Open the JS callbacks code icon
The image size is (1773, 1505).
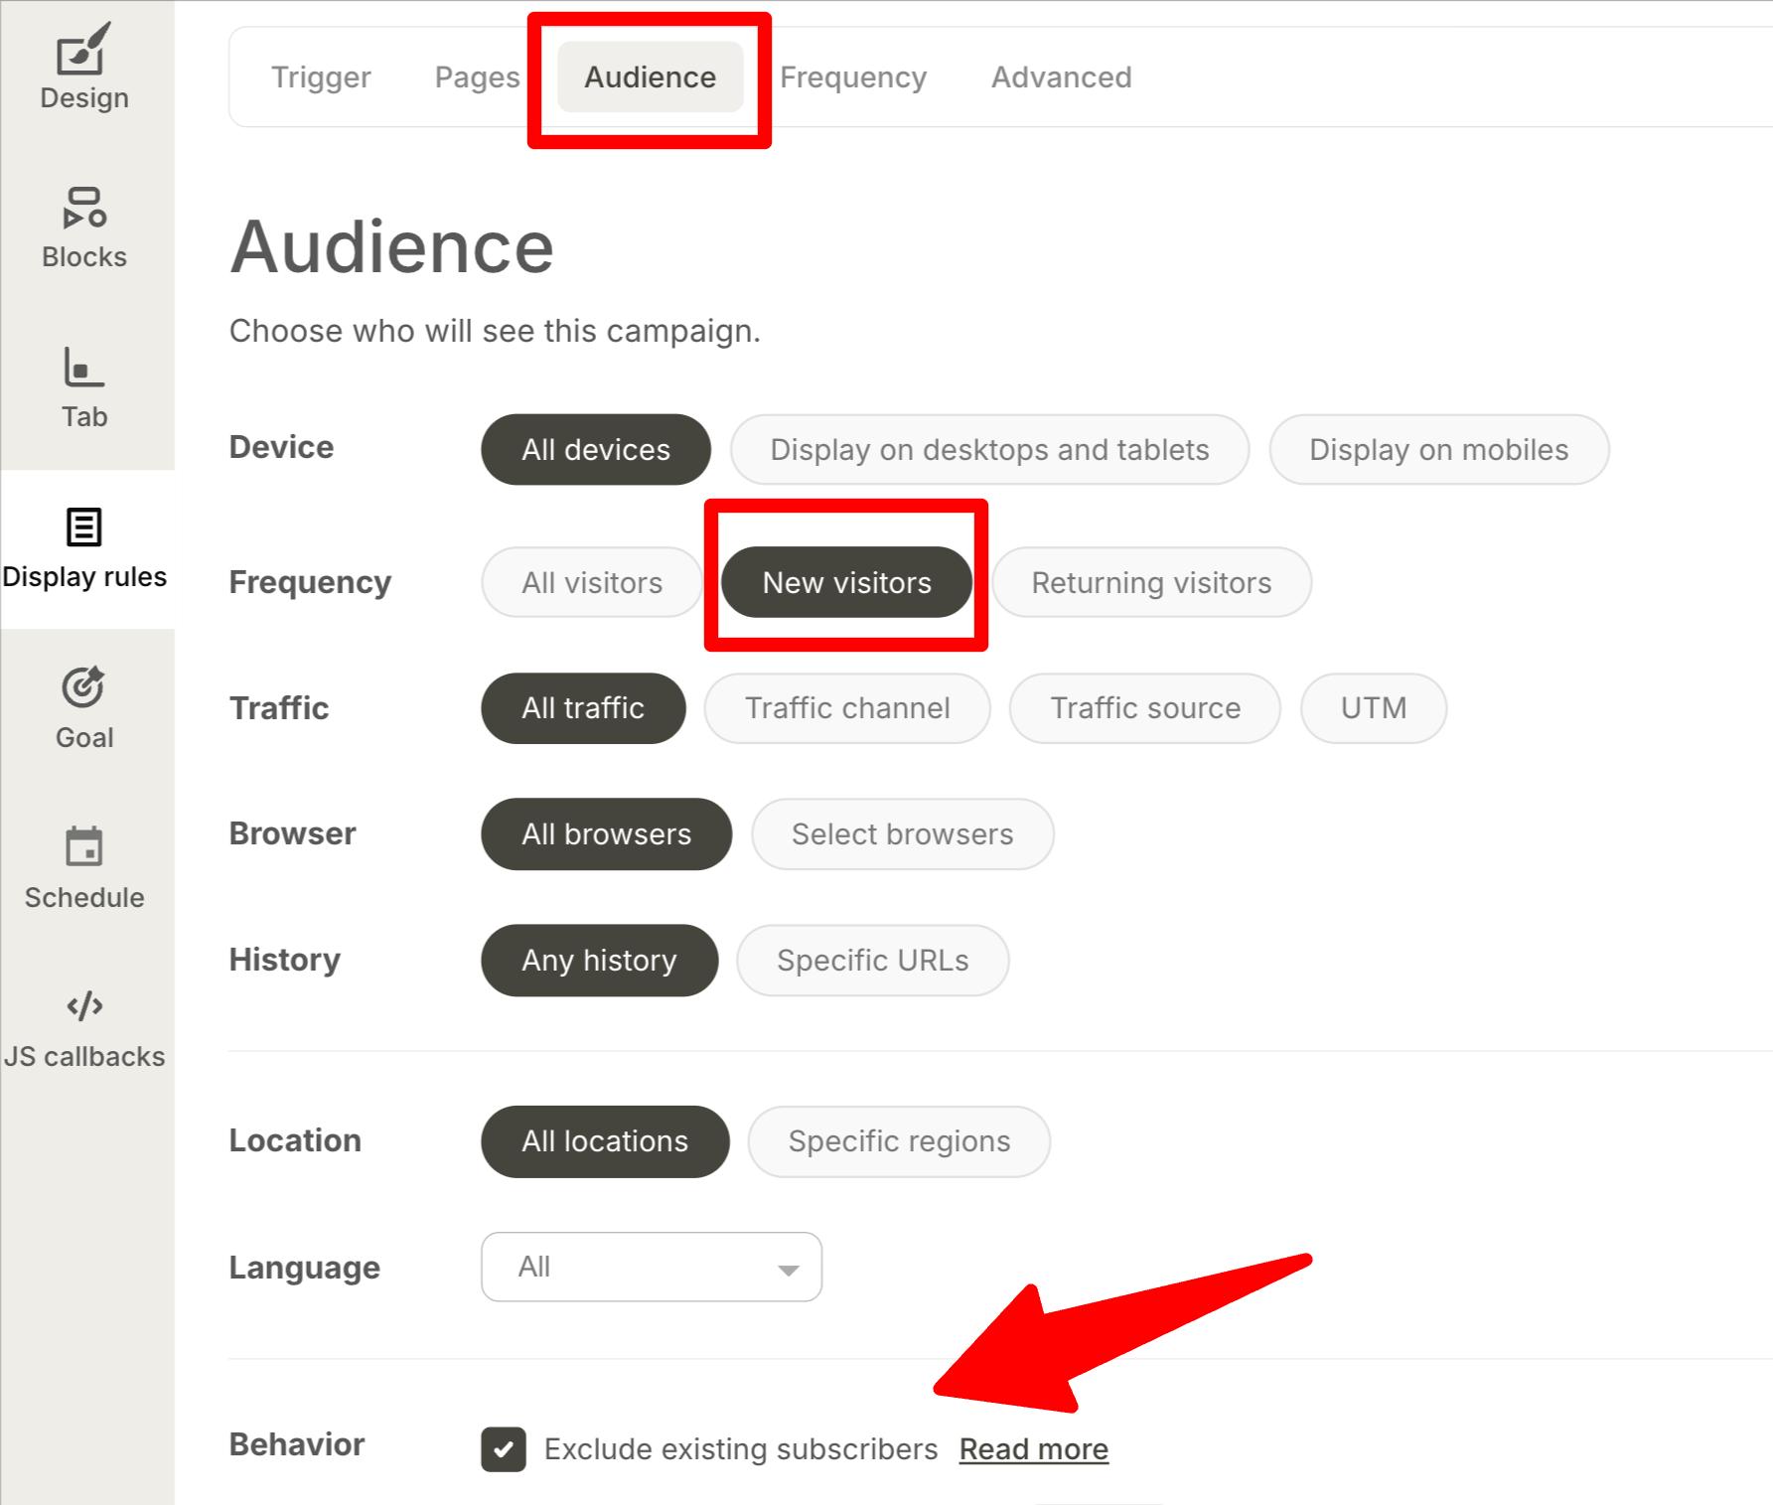click(x=83, y=1006)
